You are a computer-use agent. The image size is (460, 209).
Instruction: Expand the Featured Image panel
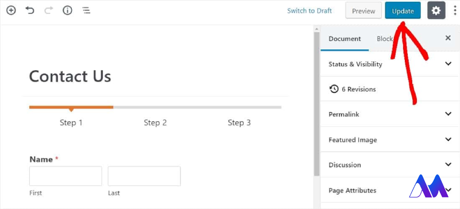click(x=390, y=140)
